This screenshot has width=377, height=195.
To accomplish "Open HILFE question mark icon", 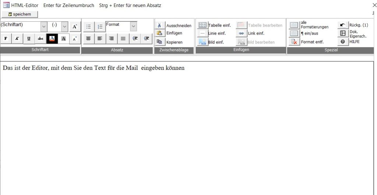I will click(342, 42).
